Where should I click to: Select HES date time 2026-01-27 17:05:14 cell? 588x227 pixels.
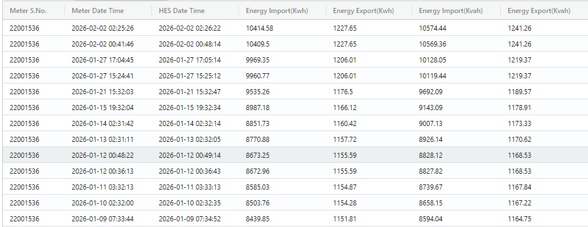click(190, 60)
